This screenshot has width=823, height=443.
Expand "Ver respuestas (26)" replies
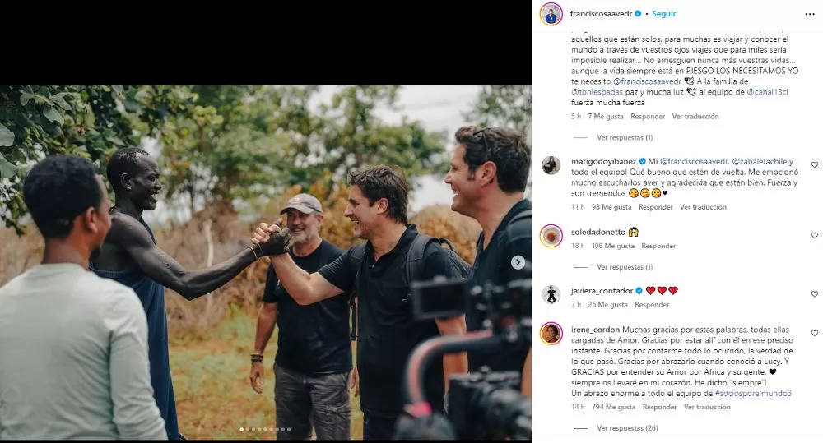[626, 428]
